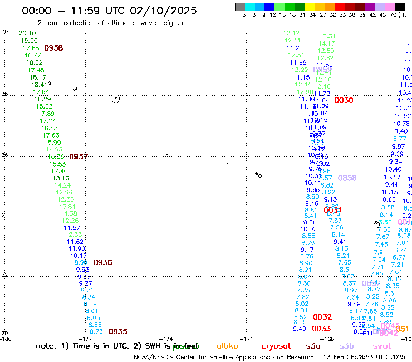Click the 17.89 wave height value

pyautogui.click(x=46, y=114)
